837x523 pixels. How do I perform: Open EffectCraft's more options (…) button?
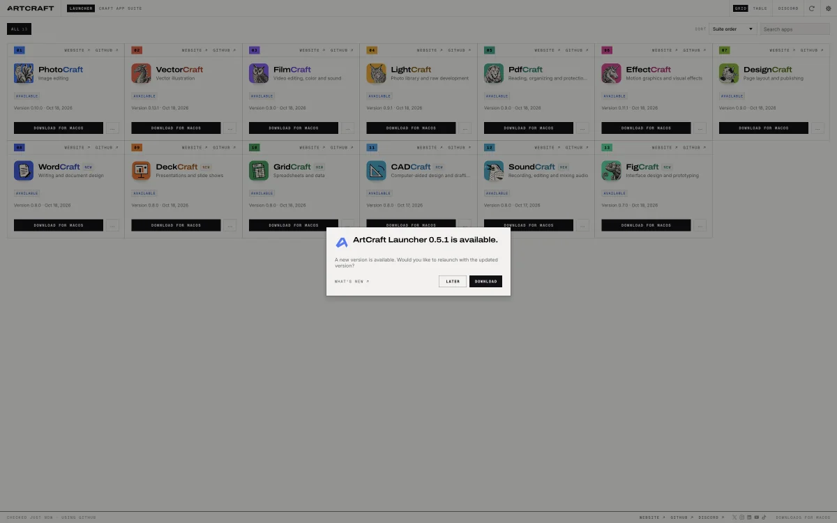[x=700, y=128]
